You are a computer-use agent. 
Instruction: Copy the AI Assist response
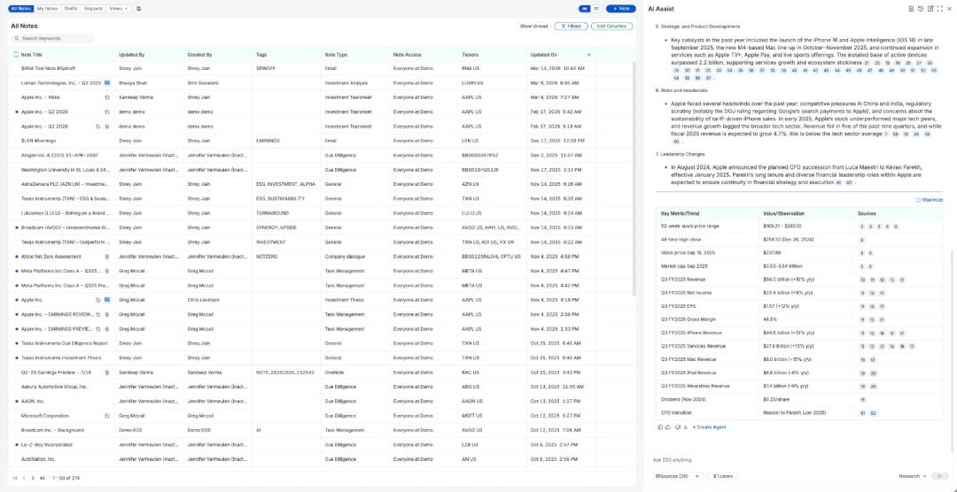tap(660, 427)
